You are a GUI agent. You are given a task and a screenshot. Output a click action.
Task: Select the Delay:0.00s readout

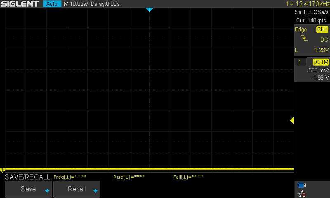point(105,4)
